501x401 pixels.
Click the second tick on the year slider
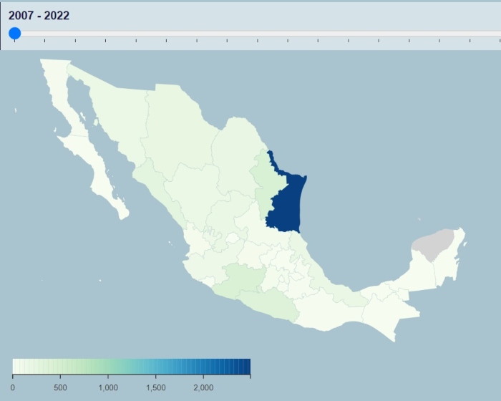44,40
